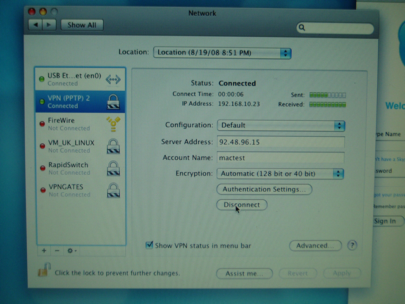Click the Connected status text

pos(237,83)
